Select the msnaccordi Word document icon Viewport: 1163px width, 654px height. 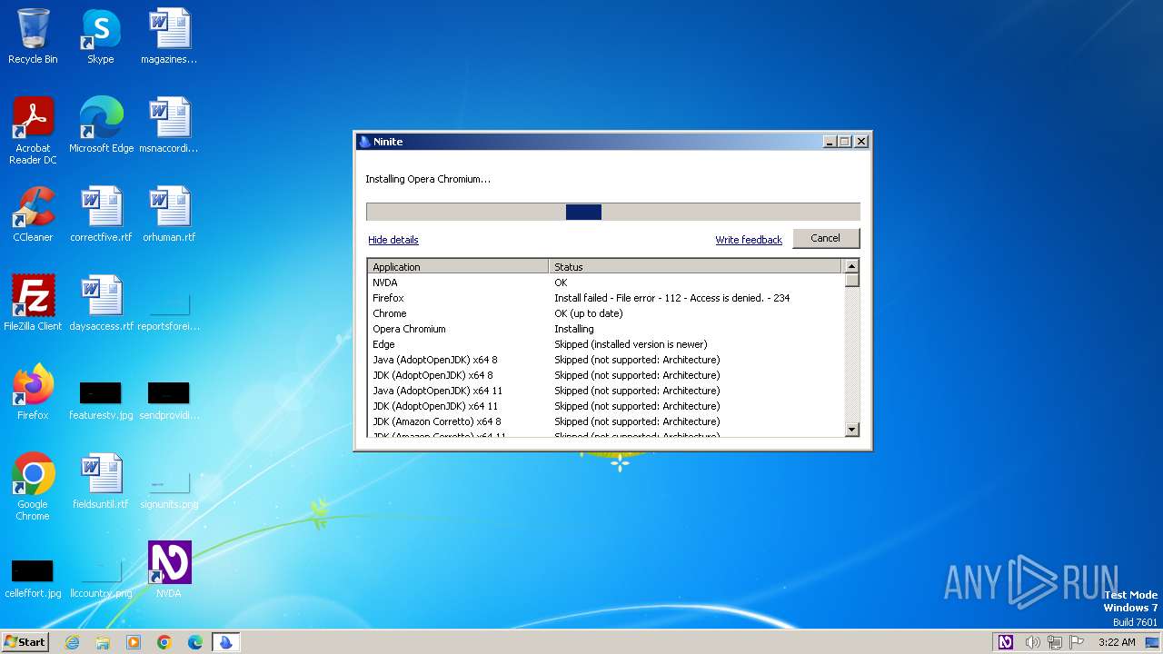(169, 125)
